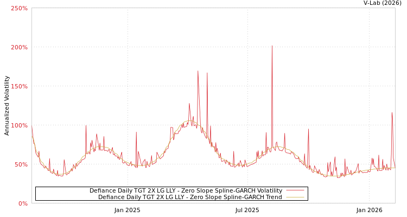
Task: Click the Spline-GARCH Trend legend entry
Action: 190,197
